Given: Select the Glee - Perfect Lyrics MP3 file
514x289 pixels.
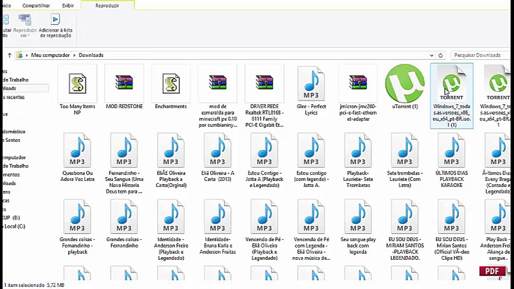Looking at the screenshot, I should click(x=311, y=83).
